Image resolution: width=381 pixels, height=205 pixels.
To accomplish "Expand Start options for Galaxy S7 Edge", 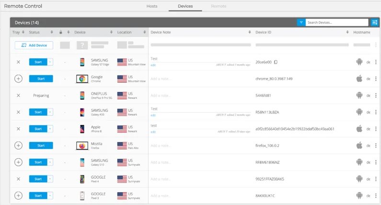I will point(50,62).
